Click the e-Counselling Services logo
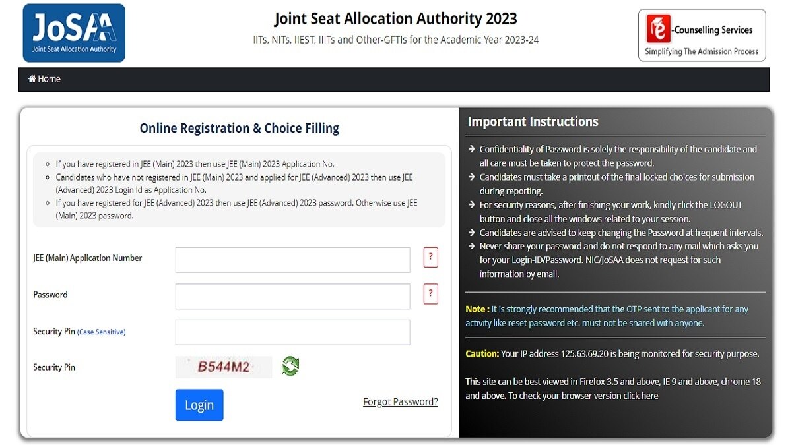The width and height of the screenshot is (792, 445). click(702, 34)
